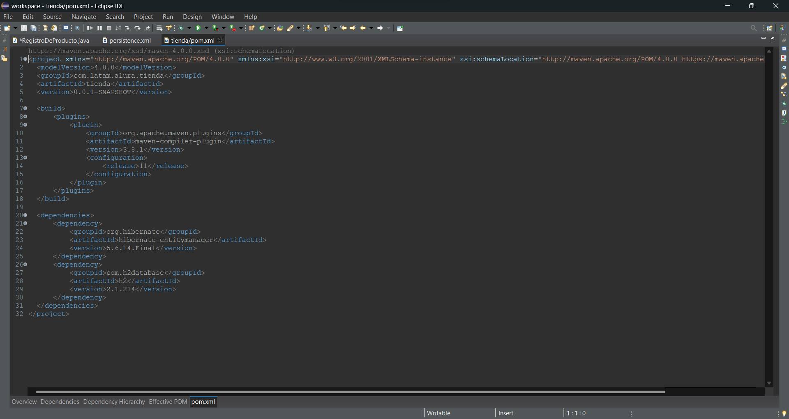Viewport: 789px width, 419px height.
Task: Collapse the dependencies element at line 20
Action: pyautogui.click(x=25, y=215)
